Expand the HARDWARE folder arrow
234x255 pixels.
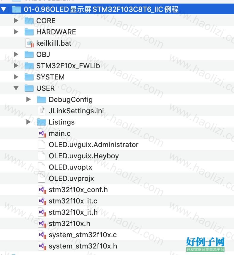pos(16,32)
